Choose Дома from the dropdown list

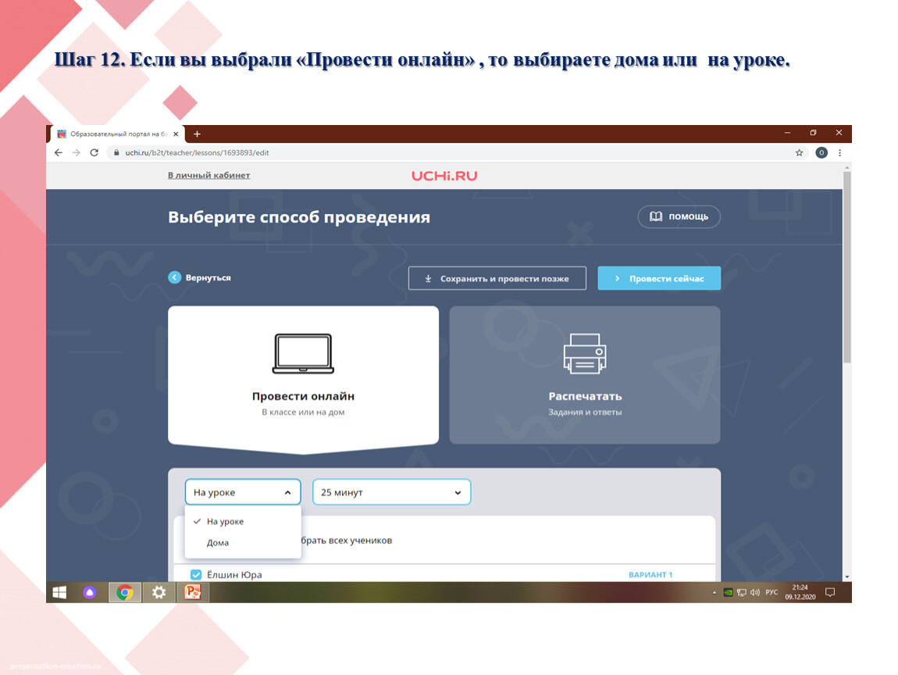[218, 543]
